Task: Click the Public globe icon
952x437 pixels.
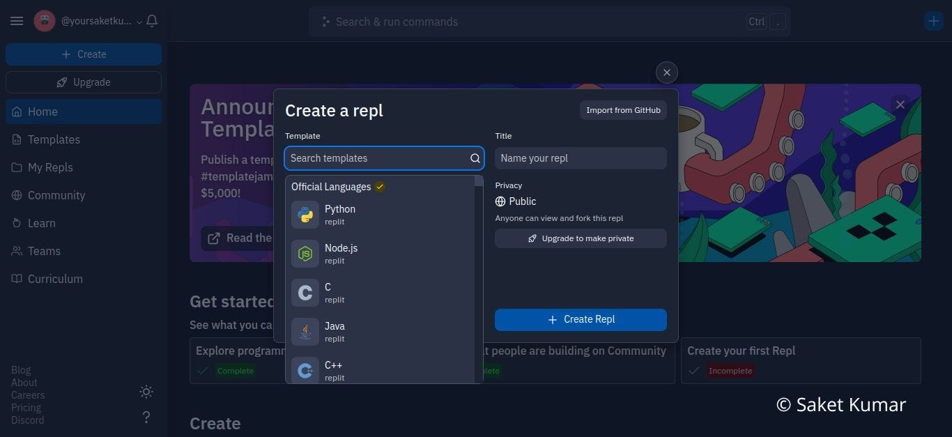Action: point(500,201)
